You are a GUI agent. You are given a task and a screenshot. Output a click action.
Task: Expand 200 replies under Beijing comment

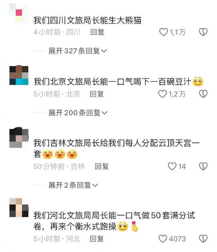coord(78,113)
